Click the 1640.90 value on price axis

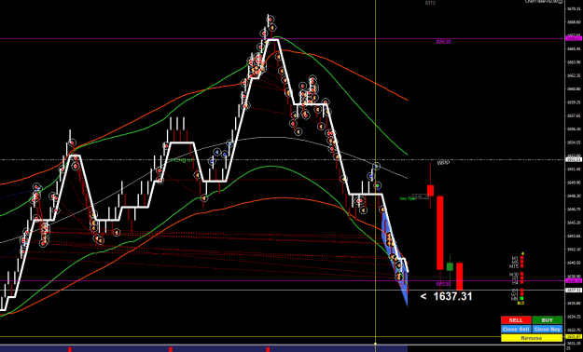(574, 263)
